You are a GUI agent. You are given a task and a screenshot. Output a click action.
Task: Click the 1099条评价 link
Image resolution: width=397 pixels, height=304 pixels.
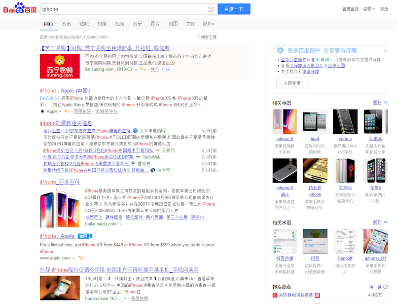tap(106, 111)
